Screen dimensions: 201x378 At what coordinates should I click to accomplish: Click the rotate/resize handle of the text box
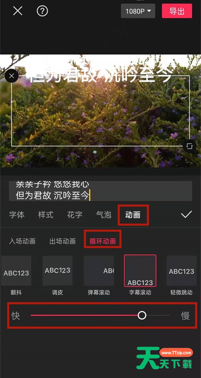(189, 146)
